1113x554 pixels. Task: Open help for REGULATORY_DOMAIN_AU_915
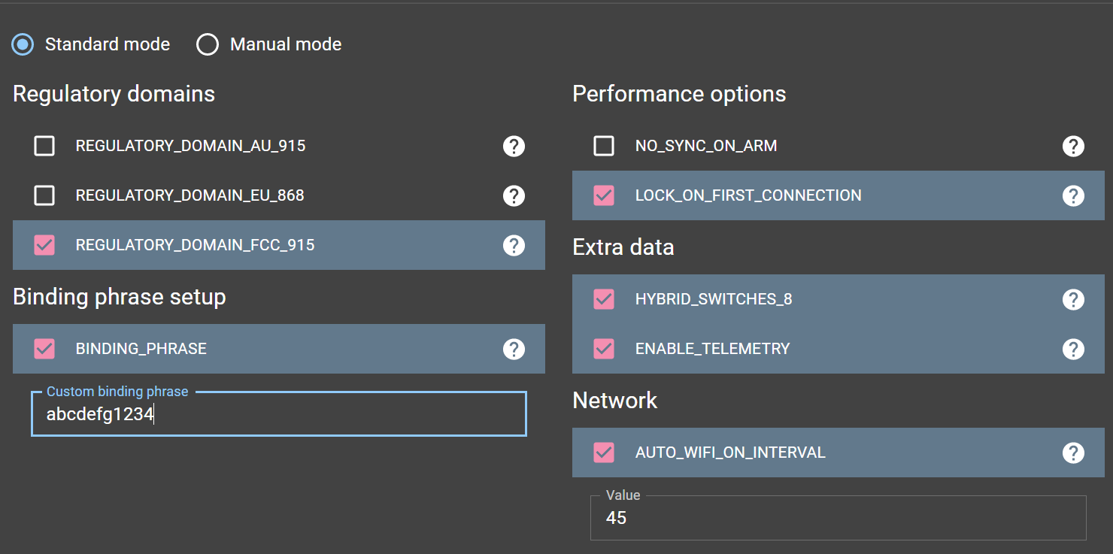click(514, 146)
